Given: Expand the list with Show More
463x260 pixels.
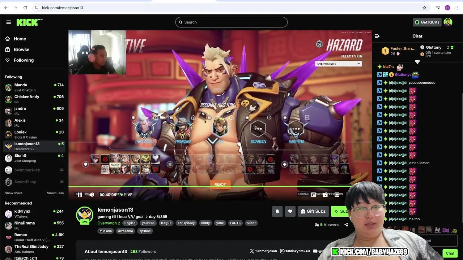Looking at the screenshot, I should (x=13, y=193).
